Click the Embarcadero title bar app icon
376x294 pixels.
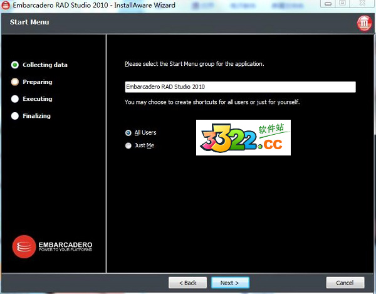(x=6, y=5)
